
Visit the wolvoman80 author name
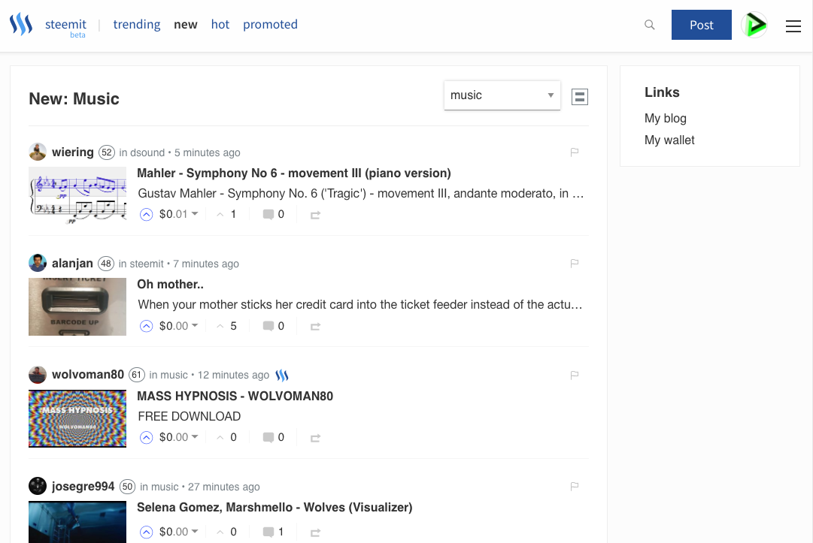(88, 375)
